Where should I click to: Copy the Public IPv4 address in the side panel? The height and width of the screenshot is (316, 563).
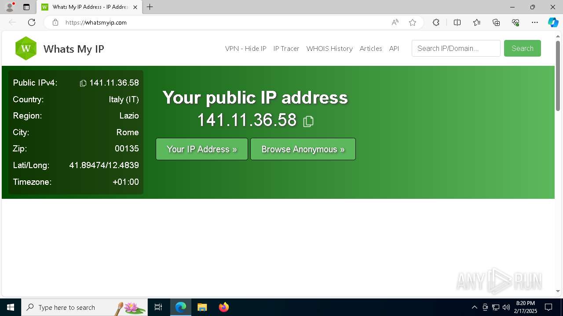click(83, 83)
